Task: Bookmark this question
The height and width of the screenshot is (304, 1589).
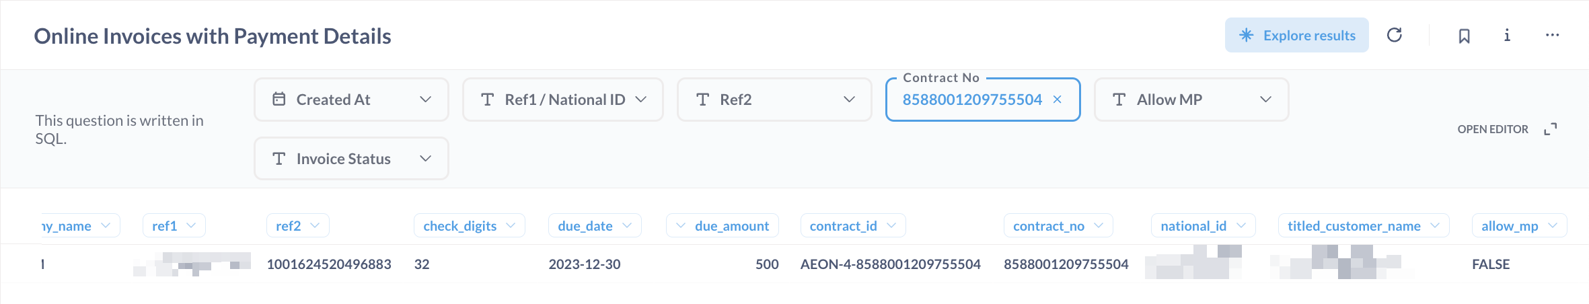Action: [1464, 36]
